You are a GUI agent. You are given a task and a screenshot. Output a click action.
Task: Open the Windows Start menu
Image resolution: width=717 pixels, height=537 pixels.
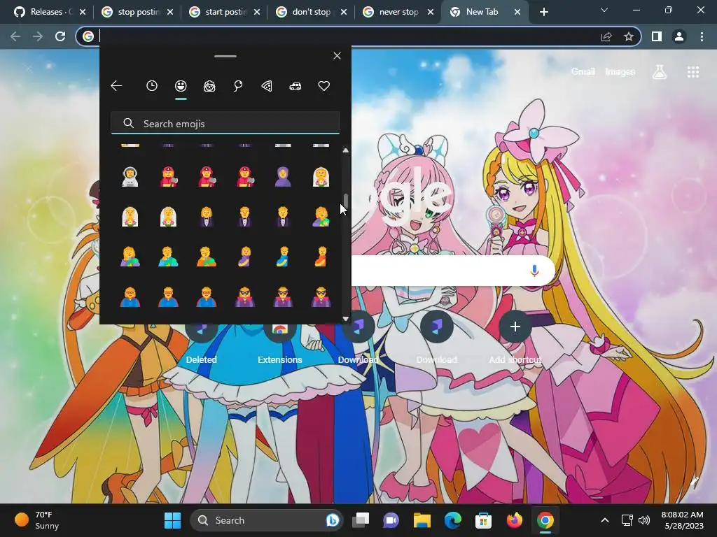coord(172,520)
